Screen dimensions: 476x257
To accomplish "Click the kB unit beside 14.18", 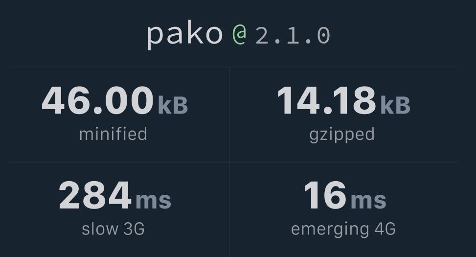I will pyautogui.click(x=395, y=104).
